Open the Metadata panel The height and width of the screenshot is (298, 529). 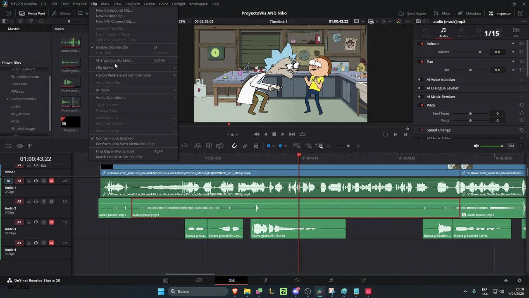(x=469, y=13)
